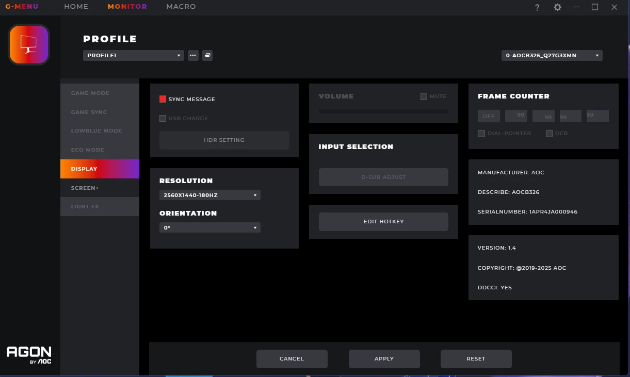This screenshot has width=630, height=377.
Task: Go to the HOME tab
Action: tap(76, 7)
